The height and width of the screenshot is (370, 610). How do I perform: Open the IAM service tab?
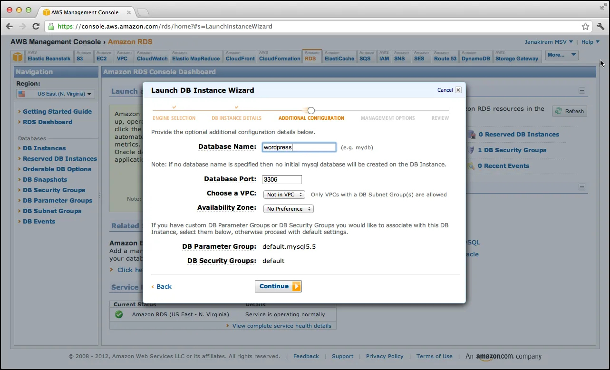(x=384, y=56)
